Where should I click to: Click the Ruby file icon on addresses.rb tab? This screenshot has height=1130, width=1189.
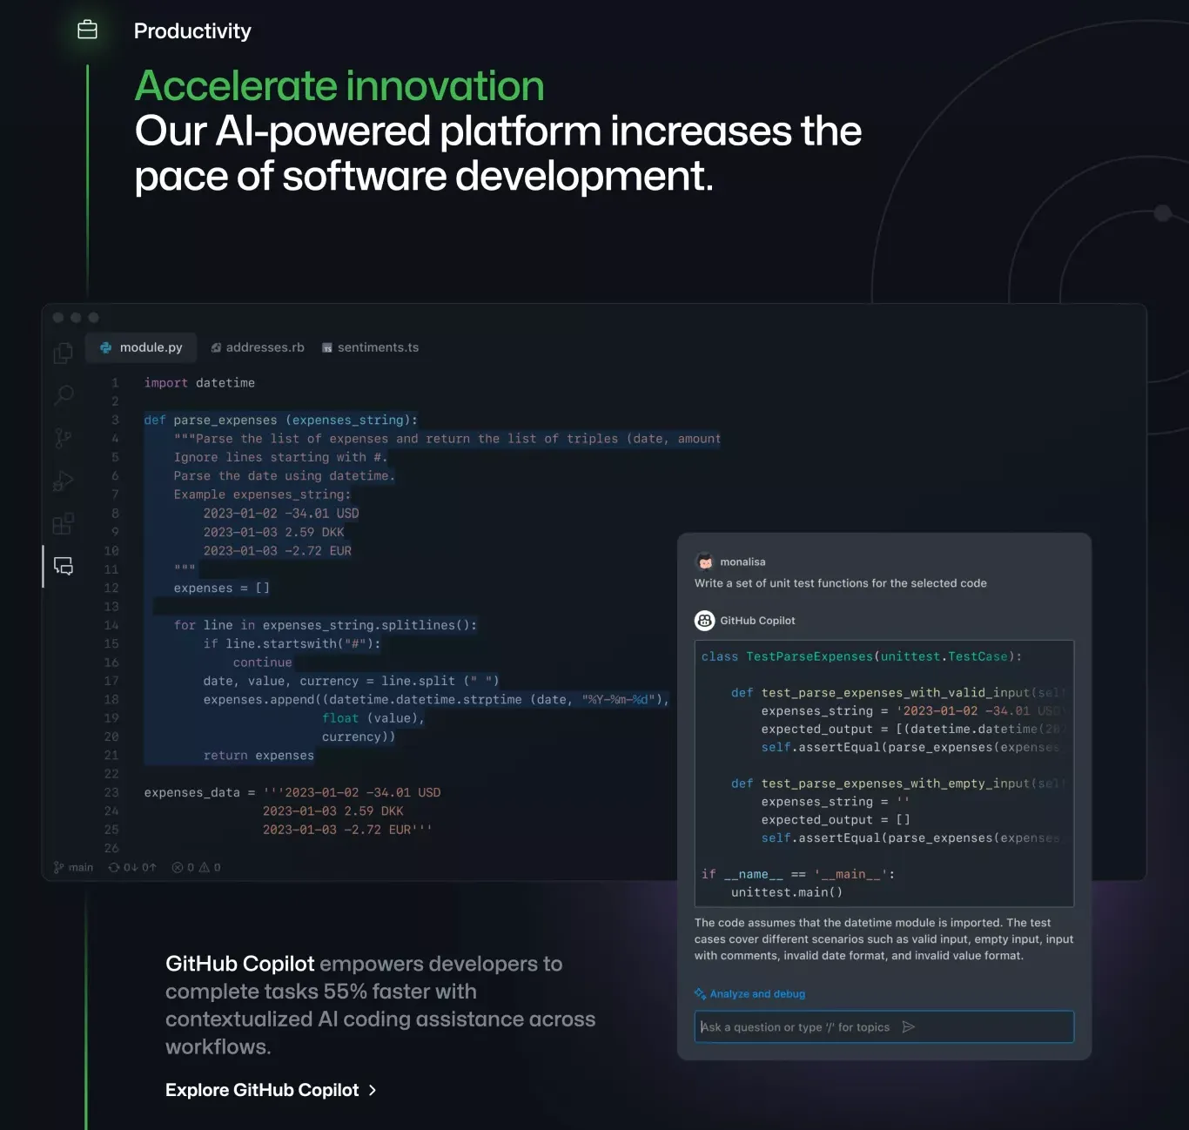coord(216,347)
